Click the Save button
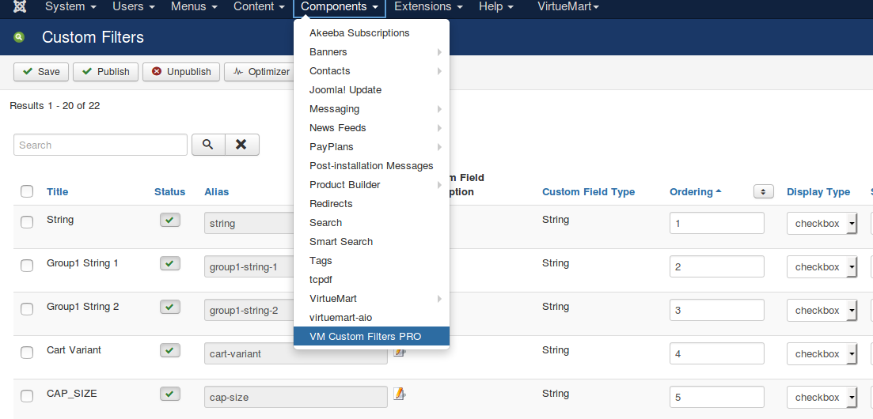 click(41, 72)
